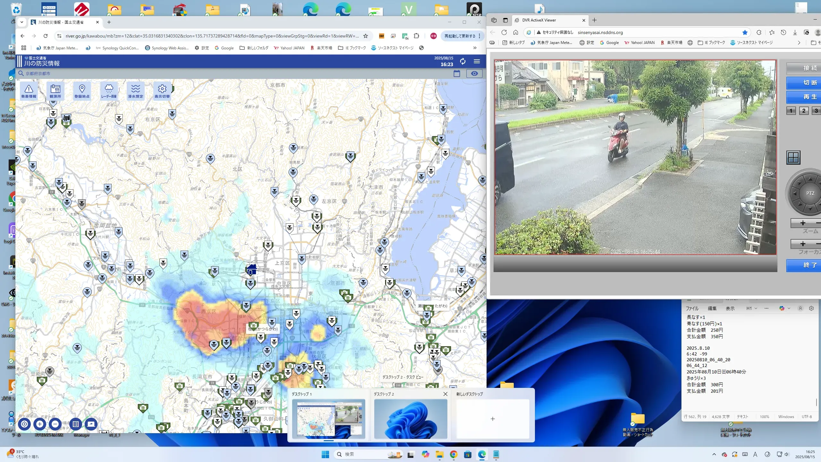This screenshot has width=821, height=462.
Task: Open the 浸水想定 flood estimate tool
Action: coord(135,91)
